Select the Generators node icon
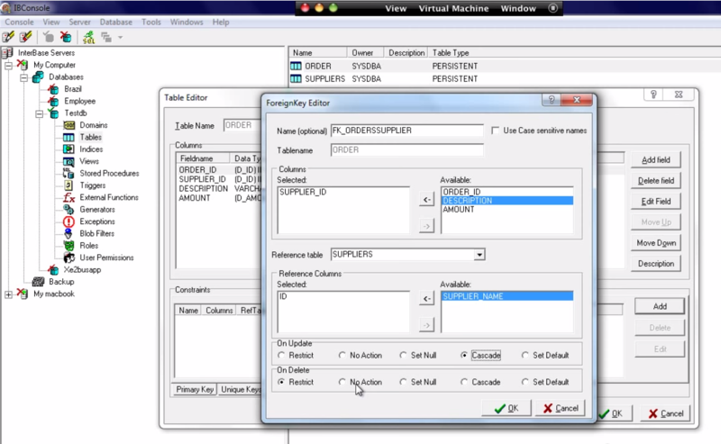This screenshot has height=444, width=721. (68, 210)
